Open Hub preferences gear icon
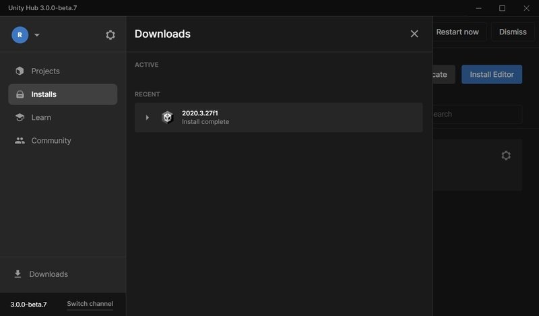Image resolution: width=539 pixels, height=316 pixels. (x=110, y=35)
